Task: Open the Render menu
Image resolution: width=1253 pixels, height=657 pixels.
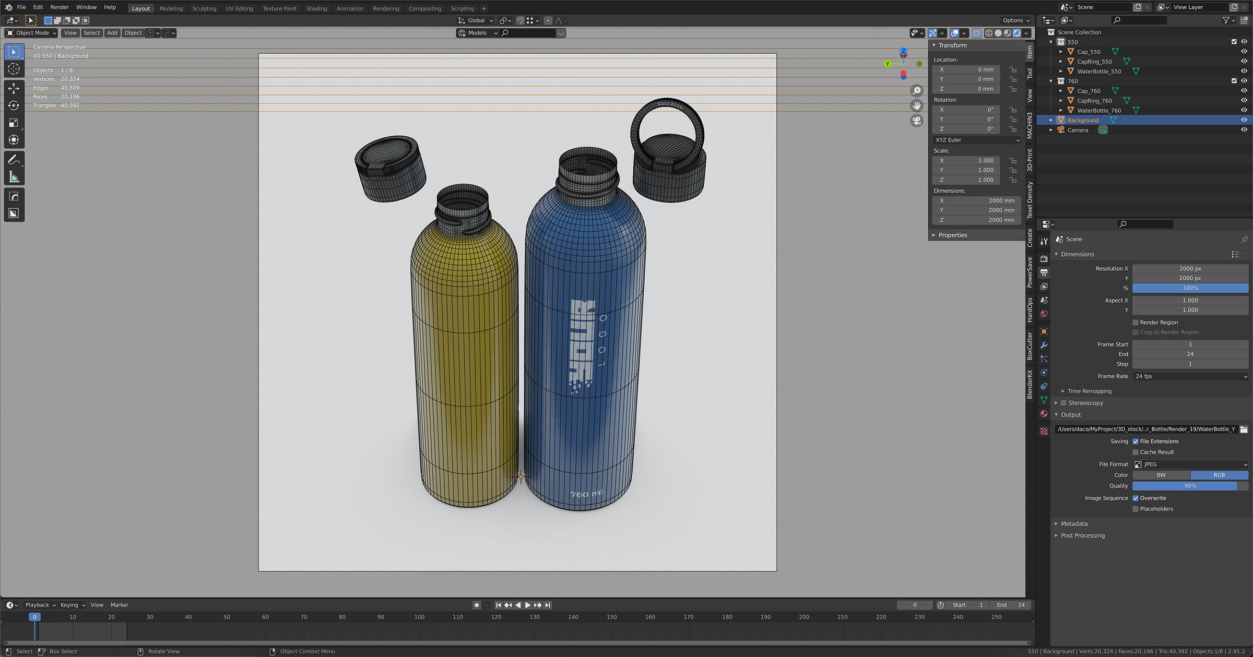Action: point(60,7)
